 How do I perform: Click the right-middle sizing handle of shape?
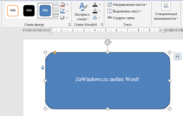click(x=170, y=80)
